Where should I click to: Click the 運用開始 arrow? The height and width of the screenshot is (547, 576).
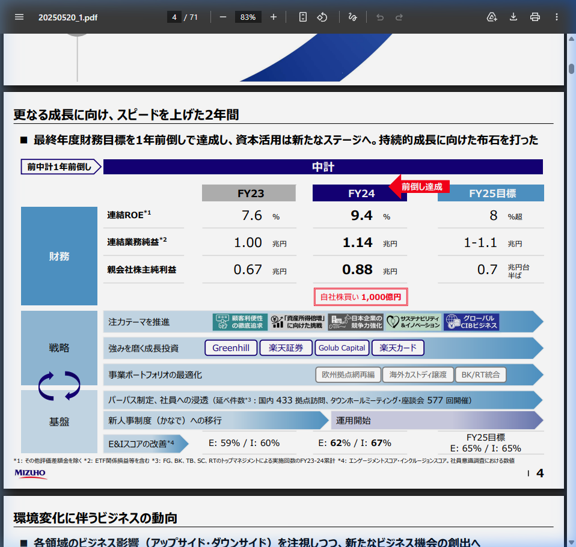tap(437, 420)
